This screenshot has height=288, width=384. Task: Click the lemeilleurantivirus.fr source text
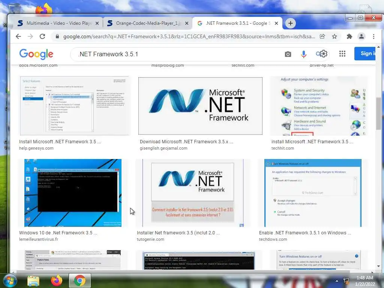[x=39, y=239]
